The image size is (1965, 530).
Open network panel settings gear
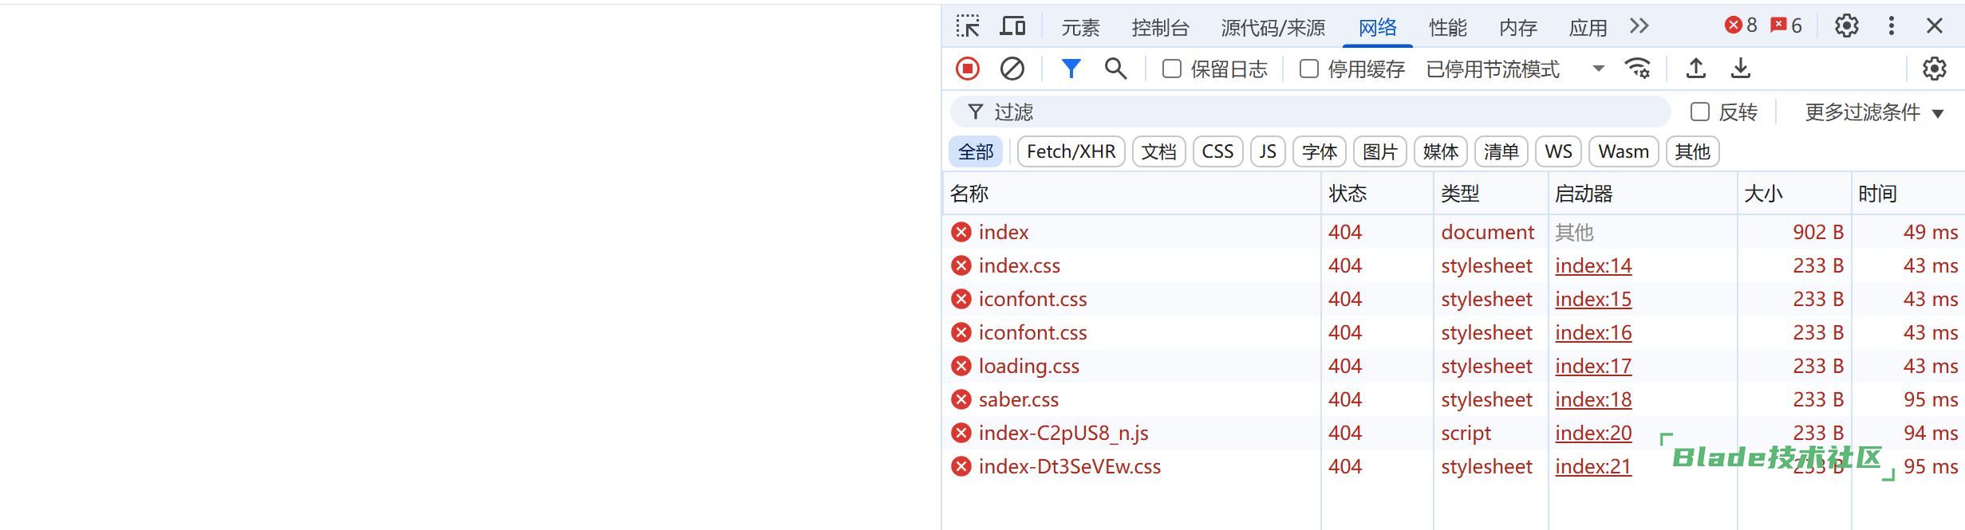click(1935, 69)
